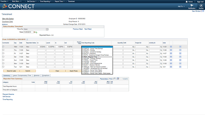Viewport: 205px width, 115px height.
Task: Click the Sign out link
Action: pyautogui.click(x=200, y=2)
